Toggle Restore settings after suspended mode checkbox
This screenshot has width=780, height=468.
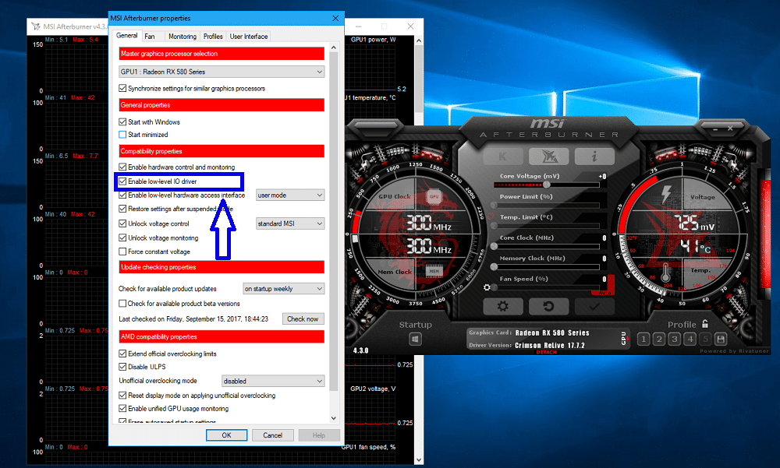(x=122, y=209)
